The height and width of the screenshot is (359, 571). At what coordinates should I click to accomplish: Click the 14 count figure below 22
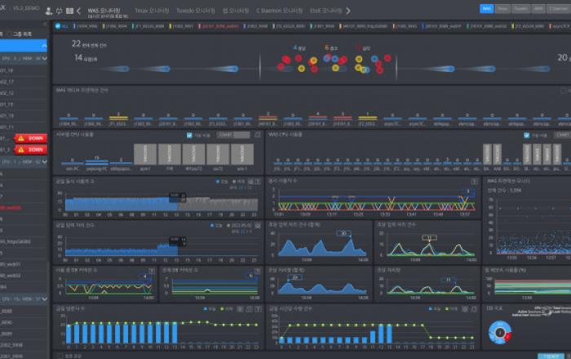[x=78, y=57]
